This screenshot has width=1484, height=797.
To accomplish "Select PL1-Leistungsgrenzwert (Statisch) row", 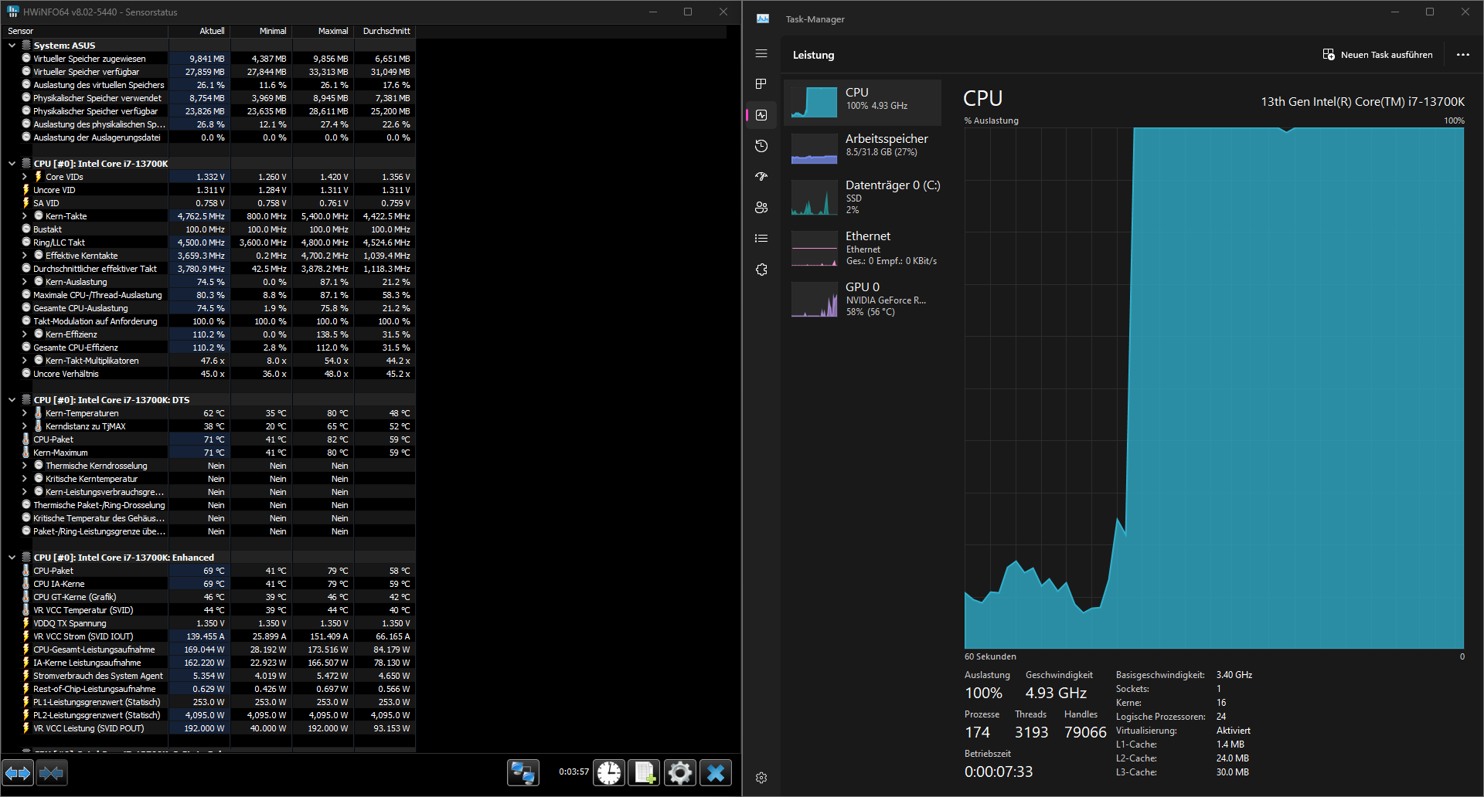I will coord(209,702).
